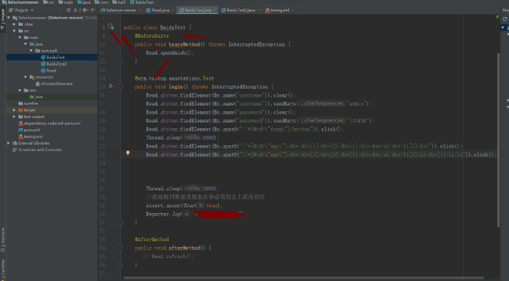
Task: Open testng.xml in the project tree
Action: coord(30,136)
